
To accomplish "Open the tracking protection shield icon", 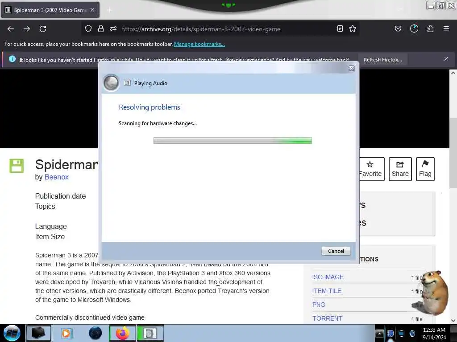I will 88,28.
